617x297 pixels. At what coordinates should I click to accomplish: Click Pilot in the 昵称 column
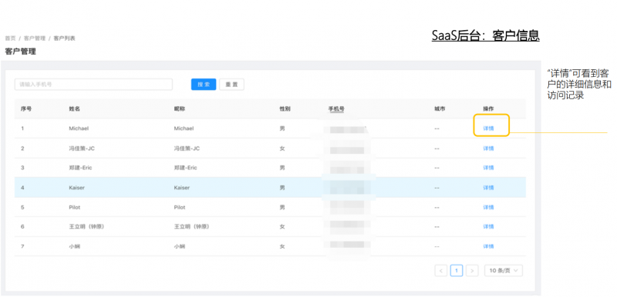click(180, 207)
